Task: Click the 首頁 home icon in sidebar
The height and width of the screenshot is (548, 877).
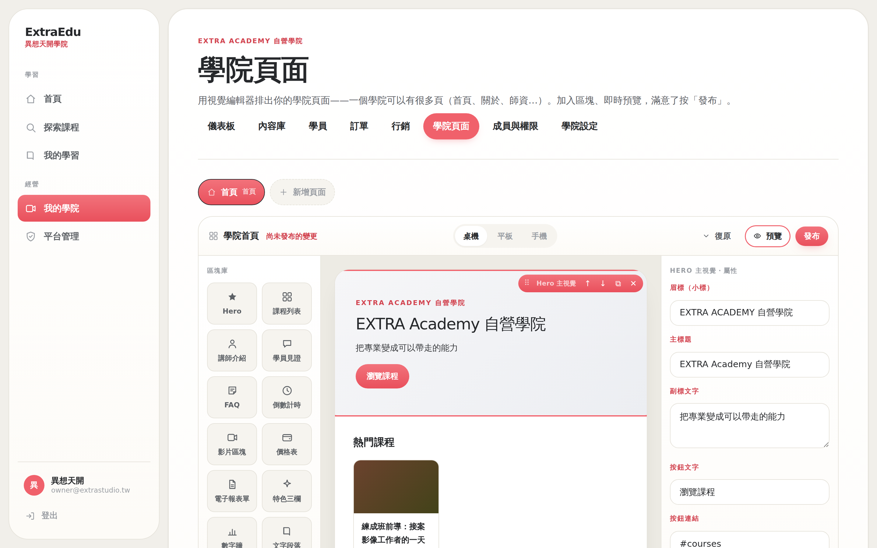Action: [x=31, y=99]
